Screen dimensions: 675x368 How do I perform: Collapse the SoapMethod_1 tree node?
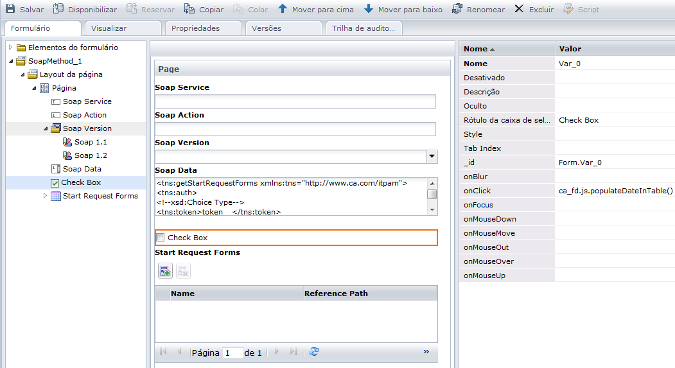[11, 61]
